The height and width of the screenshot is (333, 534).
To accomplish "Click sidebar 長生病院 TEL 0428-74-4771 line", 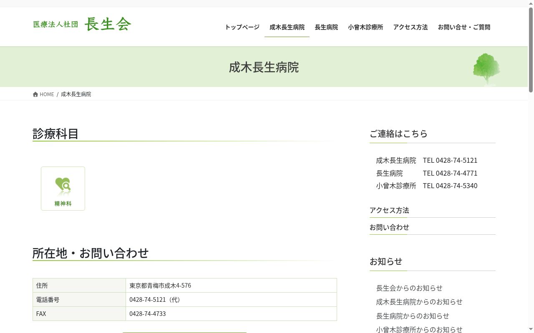I will (x=427, y=173).
